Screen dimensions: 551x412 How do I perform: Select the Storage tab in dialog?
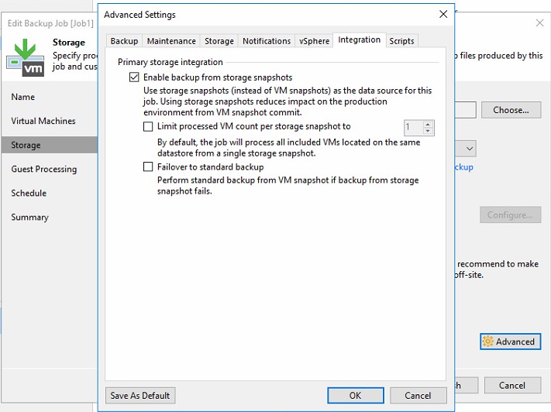(219, 41)
